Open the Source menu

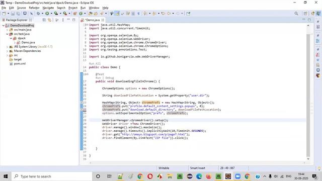21,8
